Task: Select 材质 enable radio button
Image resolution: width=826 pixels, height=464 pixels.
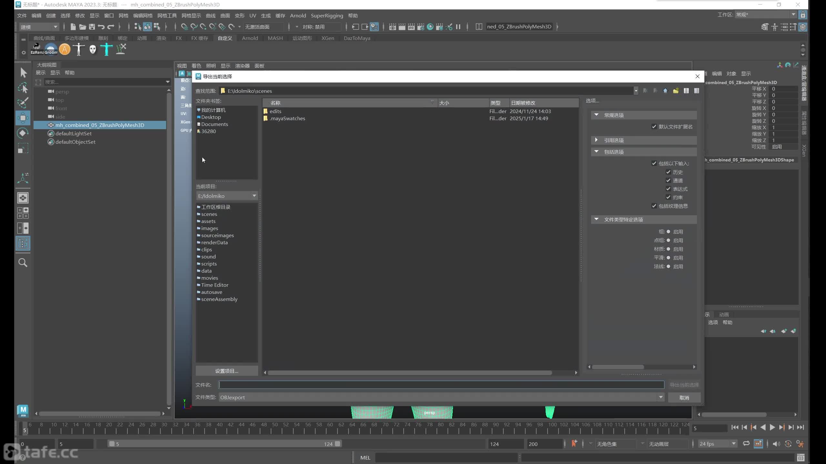Action: coord(668,249)
